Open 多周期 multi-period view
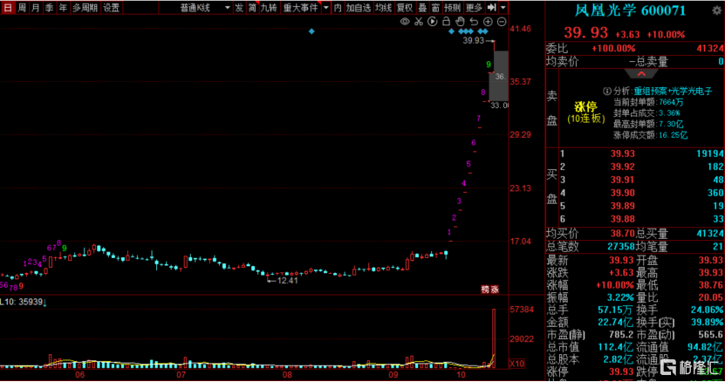Image resolution: width=725 pixels, height=382 pixels. pos(85,7)
